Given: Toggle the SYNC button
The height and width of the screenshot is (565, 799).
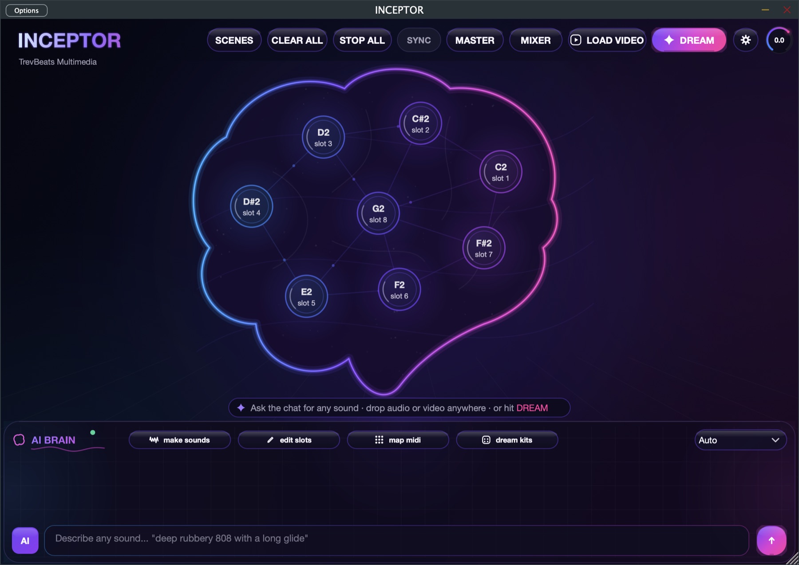Looking at the screenshot, I should tap(419, 40).
